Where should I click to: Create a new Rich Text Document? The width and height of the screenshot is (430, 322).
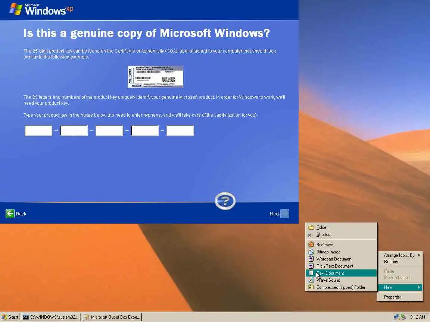point(341,266)
